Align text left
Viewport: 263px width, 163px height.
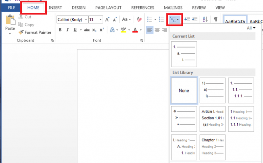point(150,30)
